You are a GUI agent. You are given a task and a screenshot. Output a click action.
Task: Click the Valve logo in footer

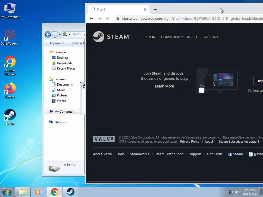[104, 139]
